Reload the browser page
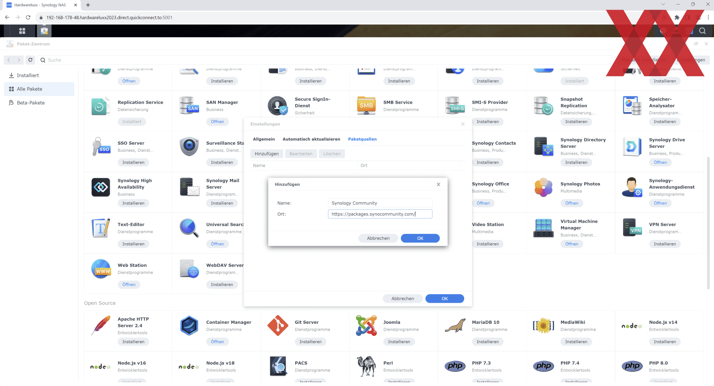714x386 pixels. point(28,17)
